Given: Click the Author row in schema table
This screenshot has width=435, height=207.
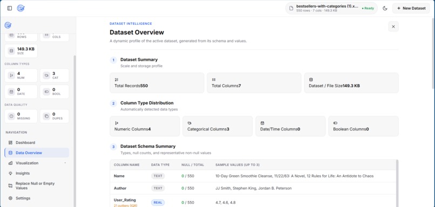Looking at the screenshot, I should pos(253,188).
